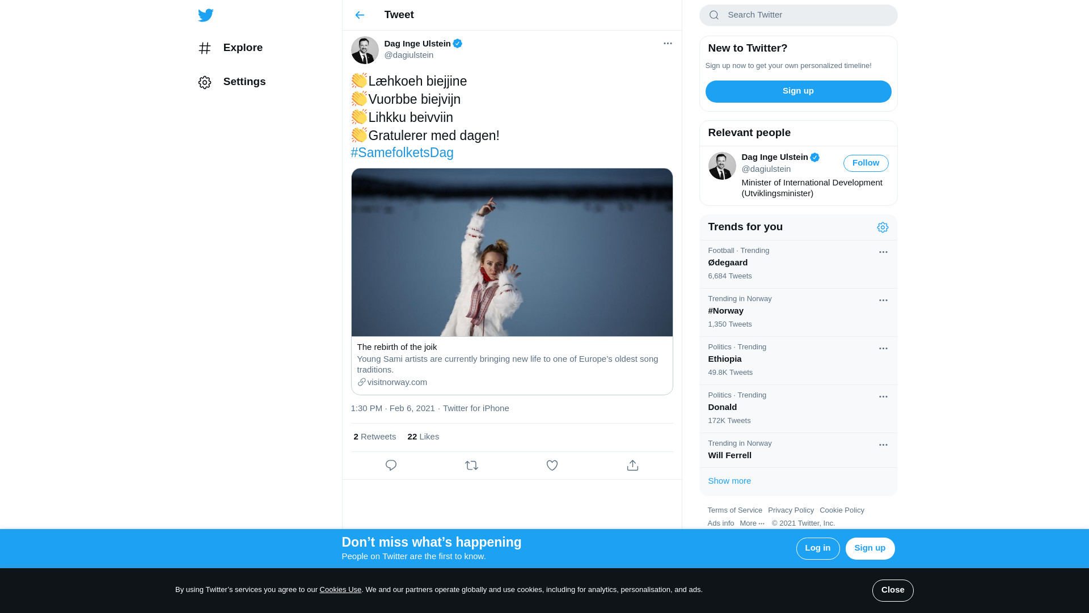Click 'Gratulerer med dagen!' tweet text
The height and width of the screenshot is (613, 1089).
click(x=434, y=136)
